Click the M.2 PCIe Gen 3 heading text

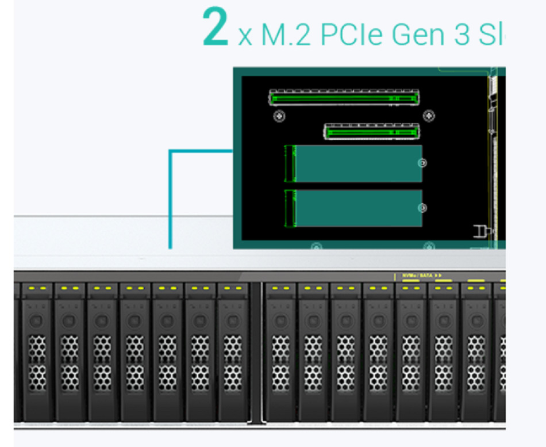(x=368, y=36)
